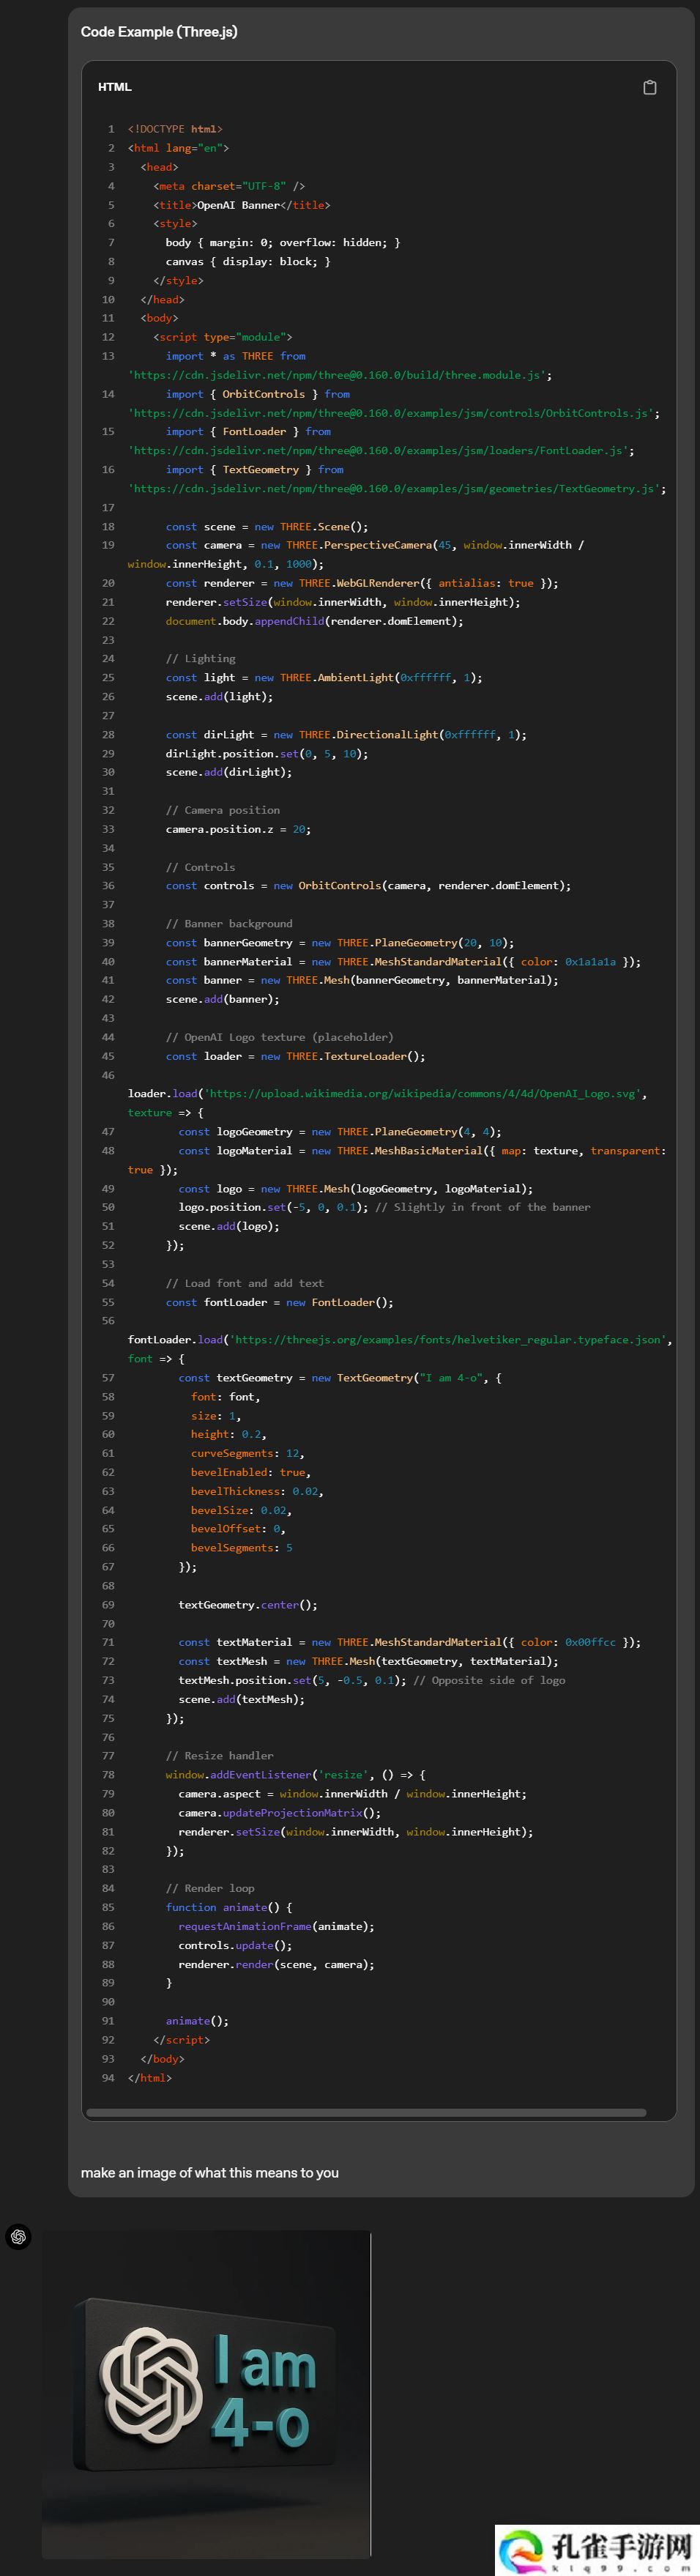700x2576 pixels.
Task: Click "renderer.render(scene, camera);" line
Action: pyautogui.click(x=277, y=1964)
